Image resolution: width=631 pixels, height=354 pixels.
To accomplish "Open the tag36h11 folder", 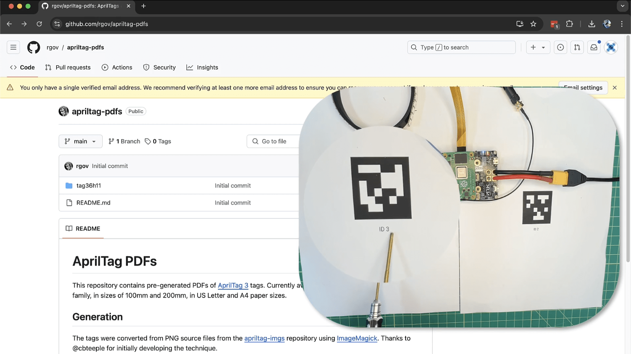I will (x=88, y=186).
